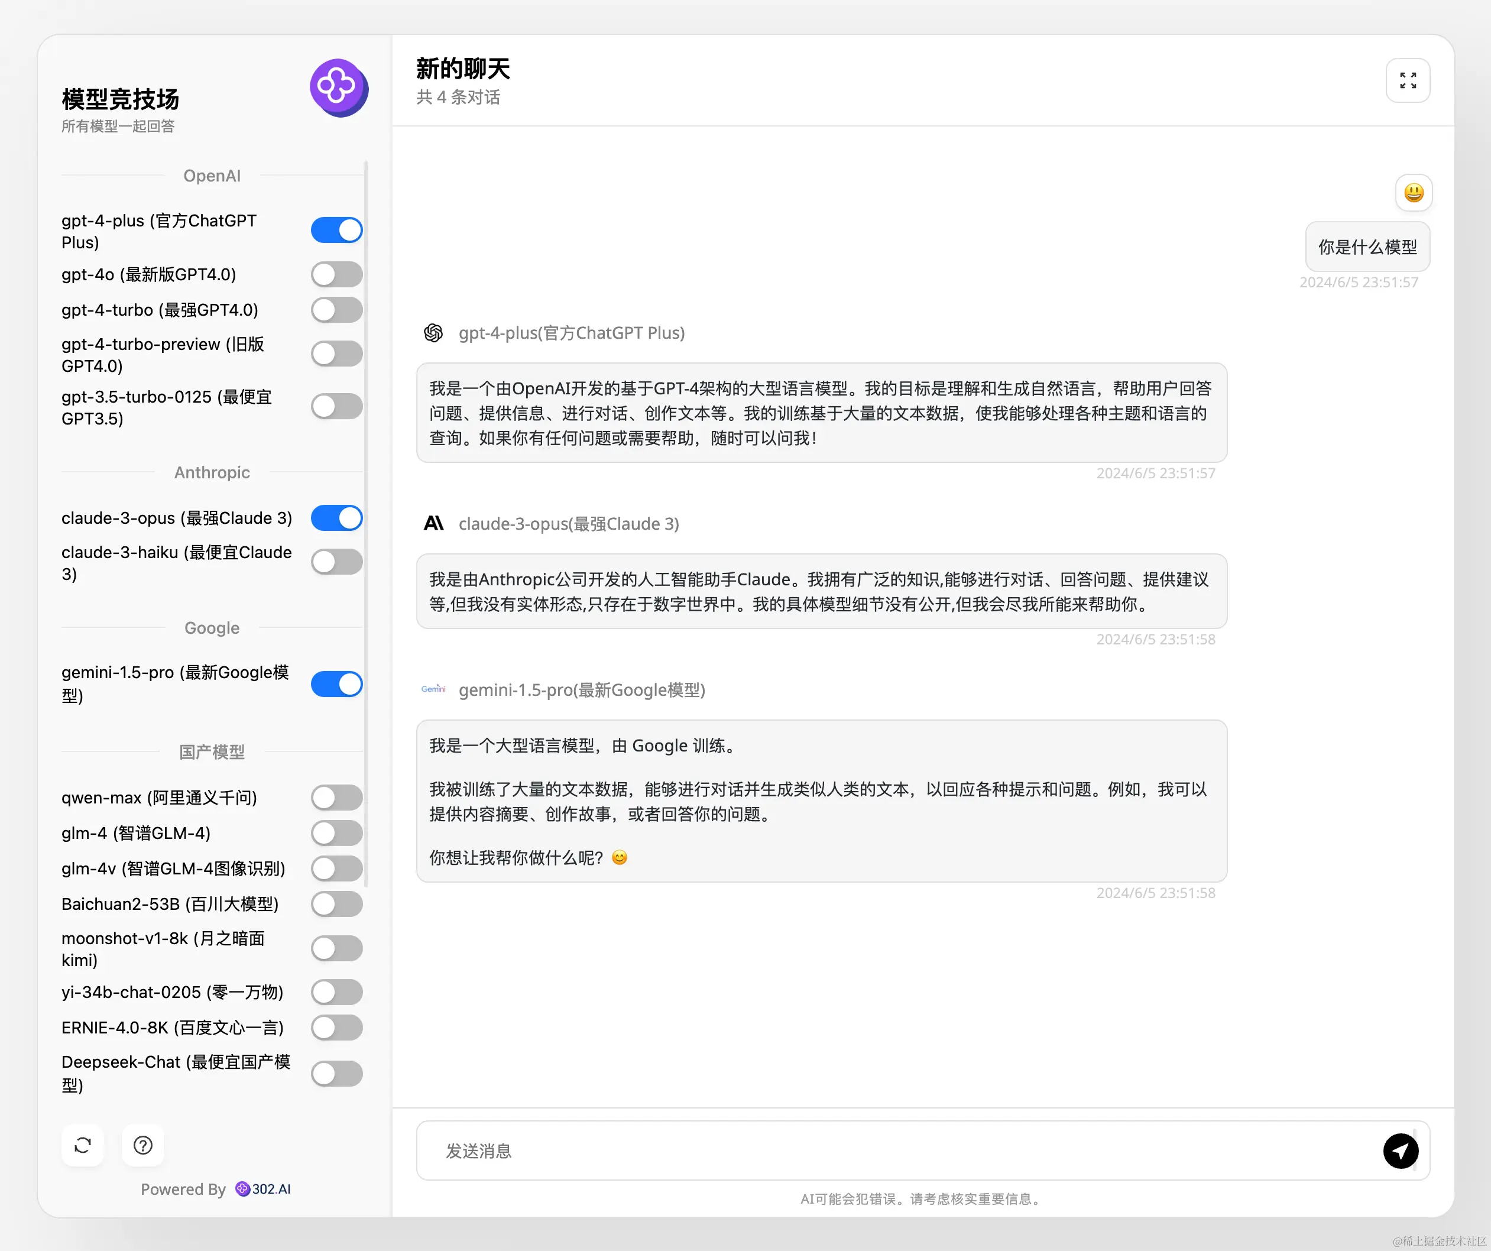Turn on gpt-3.5-turbo-0125 switch
This screenshot has height=1251, width=1491.
tap(336, 407)
